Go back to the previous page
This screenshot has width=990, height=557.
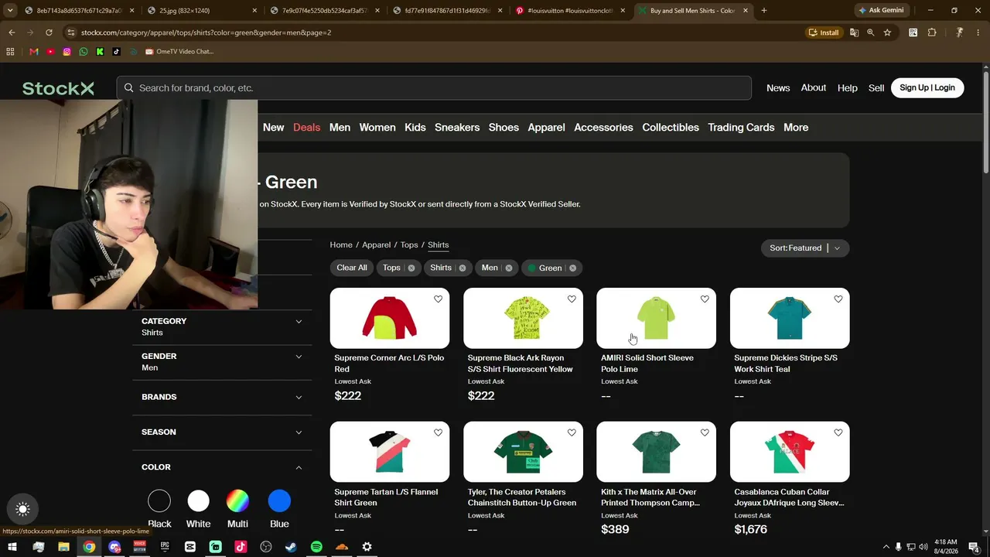tap(12, 32)
